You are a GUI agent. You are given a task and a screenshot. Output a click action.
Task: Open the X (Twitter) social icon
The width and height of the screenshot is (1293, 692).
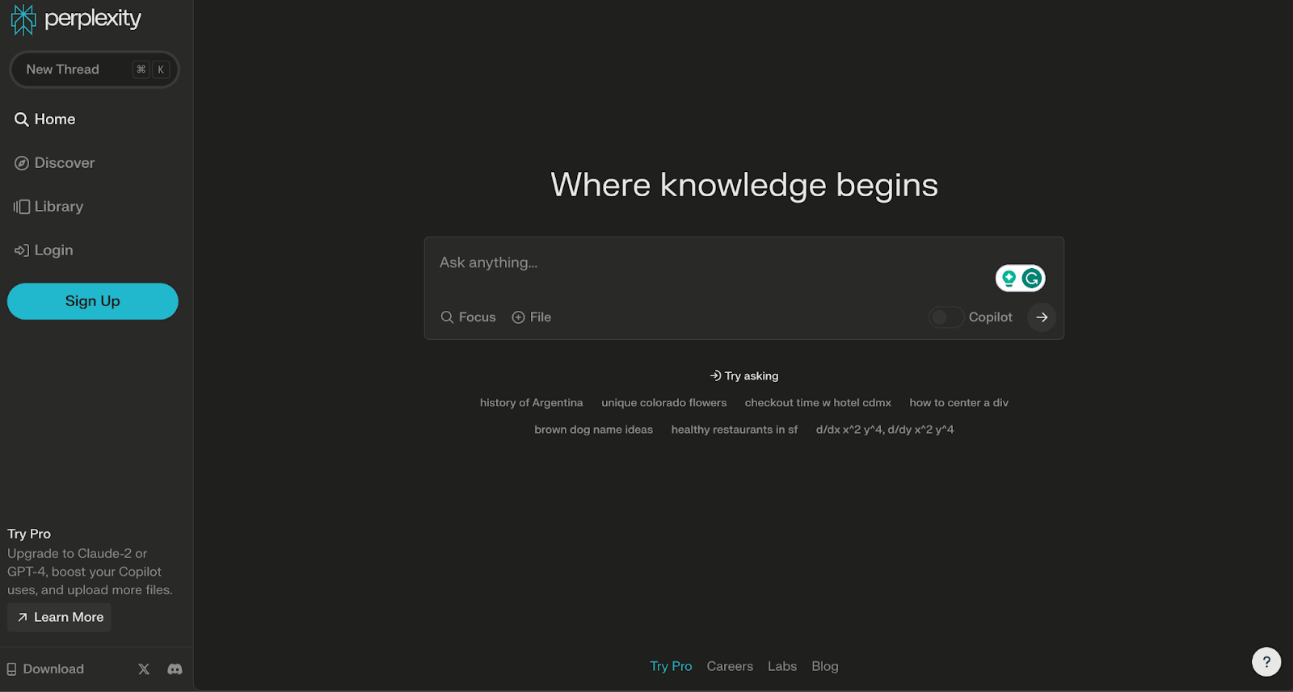click(144, 669)
